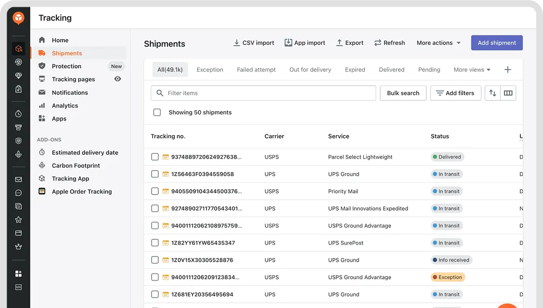Viewport: 543px width, 308px height.
Task: Switch to the Delivered tab
Action: (x=391, y=70)
